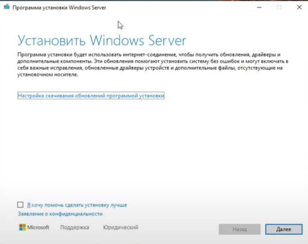Click the 'Установить Windows Server' heading

pyautogui.click(x=102, y=40)
